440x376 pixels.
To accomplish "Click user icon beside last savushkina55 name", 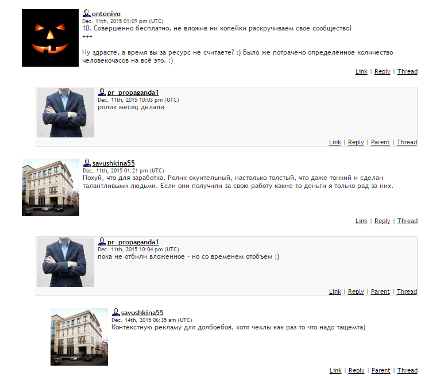I will (x=115, y=312).
